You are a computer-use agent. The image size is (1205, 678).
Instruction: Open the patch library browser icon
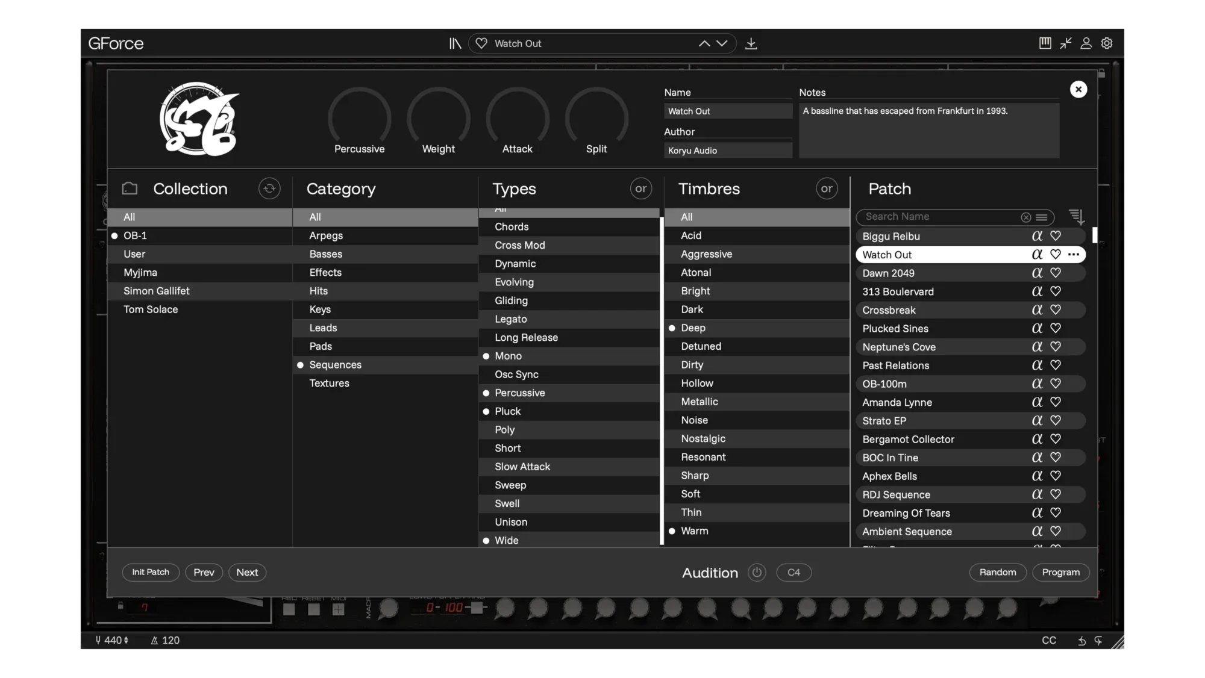click(x=455, y=43)
